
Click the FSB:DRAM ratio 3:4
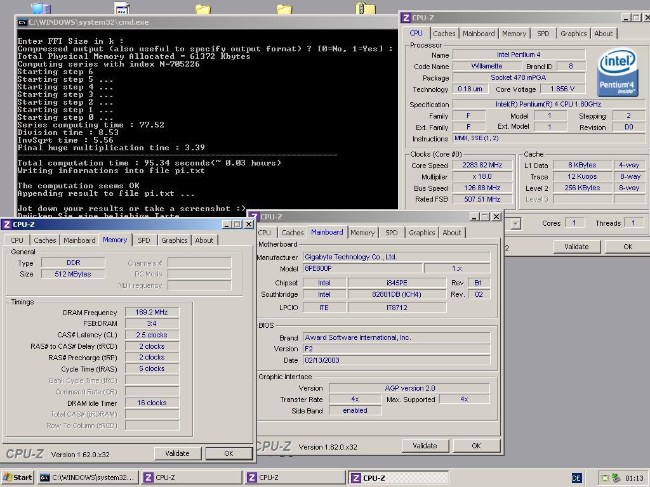click(x=152, y=323)
